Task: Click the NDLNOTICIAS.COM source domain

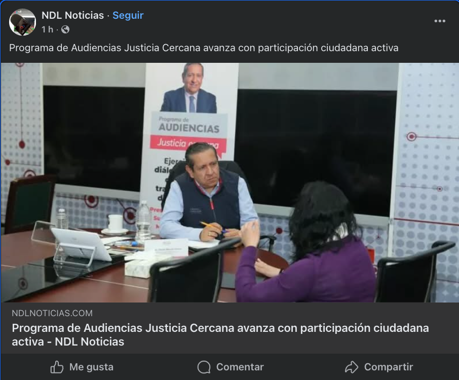Action: 52,313
